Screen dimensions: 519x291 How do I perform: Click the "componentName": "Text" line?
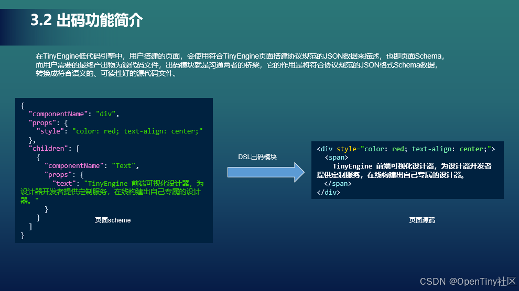pos(92,166)
